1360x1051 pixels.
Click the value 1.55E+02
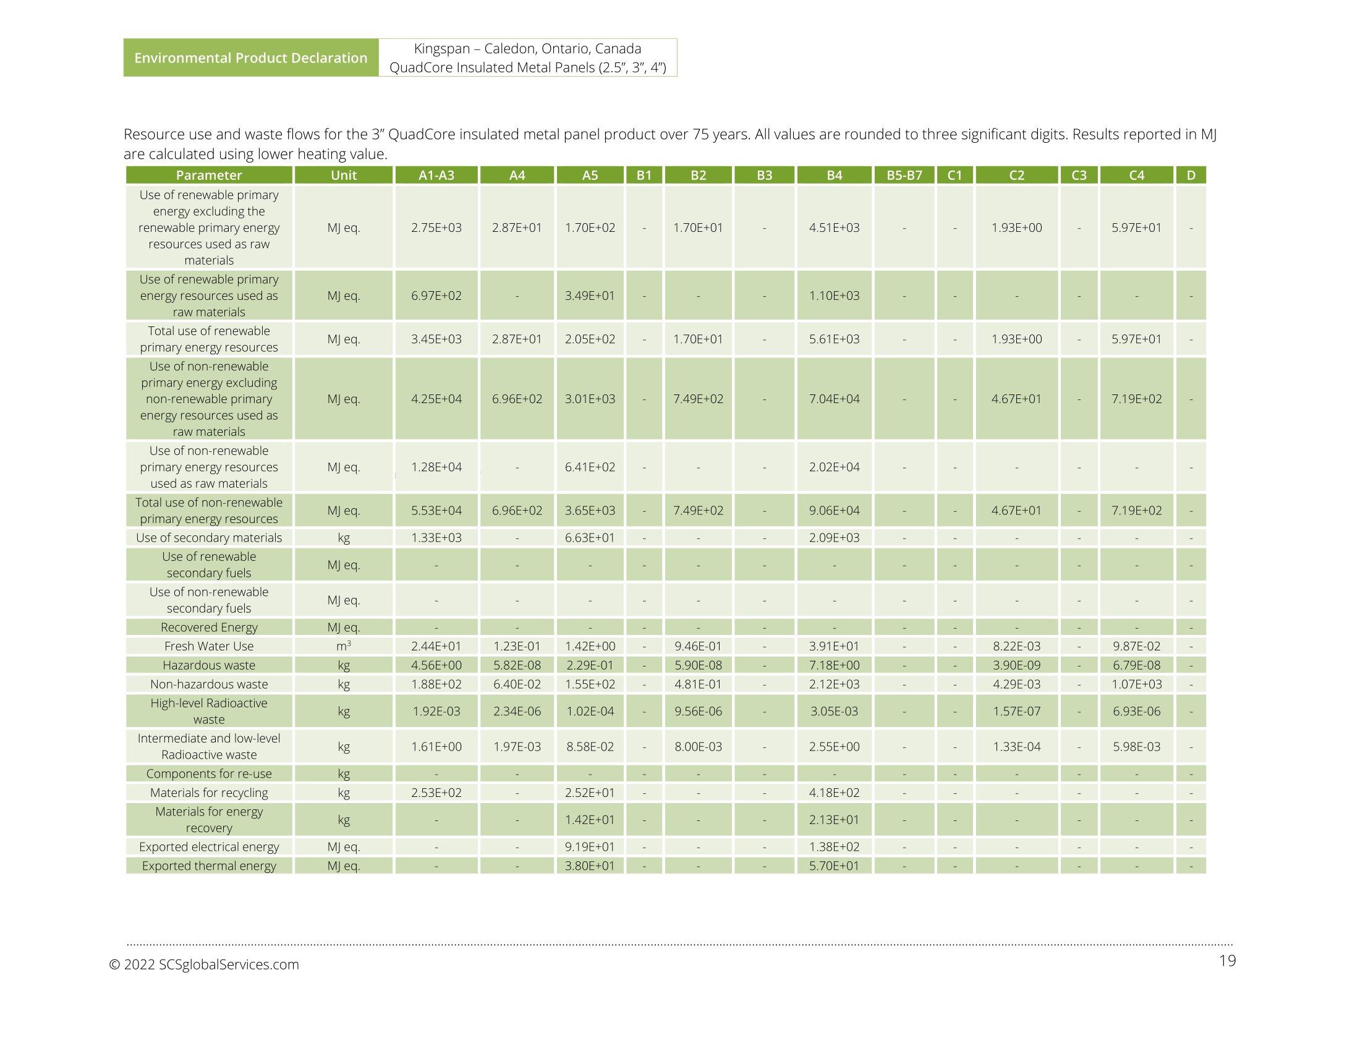click(590, 684)
